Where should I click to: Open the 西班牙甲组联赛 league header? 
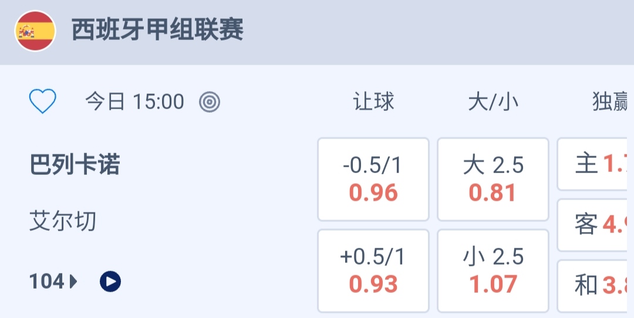[157, 30]
